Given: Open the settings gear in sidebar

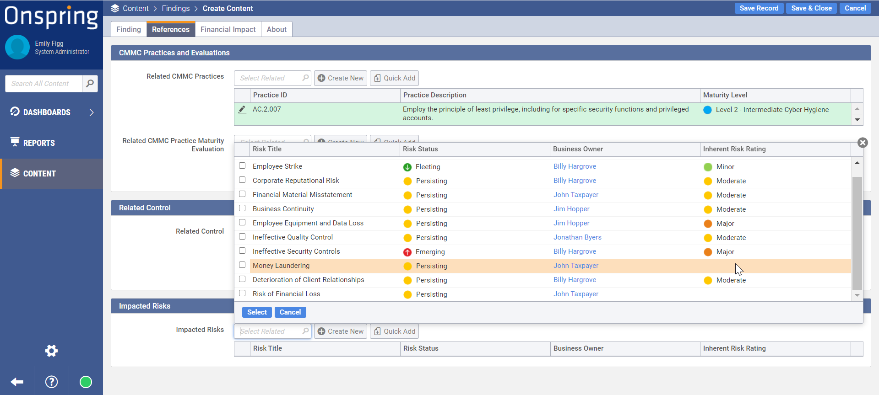Looking at the screenshot, I should (x=51, y=351).
